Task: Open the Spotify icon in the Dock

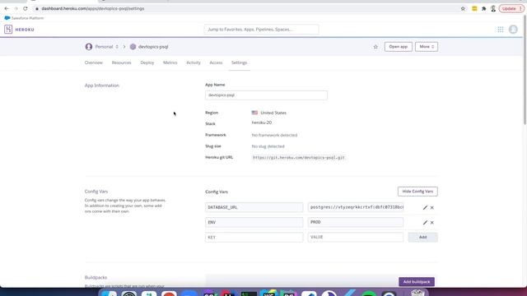Action: (369, 294)
